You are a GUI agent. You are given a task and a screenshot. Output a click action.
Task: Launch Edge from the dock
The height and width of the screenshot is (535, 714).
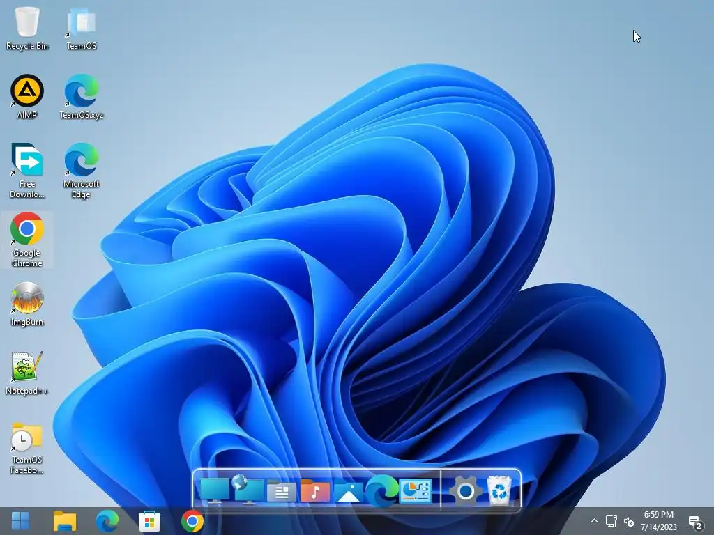tap(381, 490)
